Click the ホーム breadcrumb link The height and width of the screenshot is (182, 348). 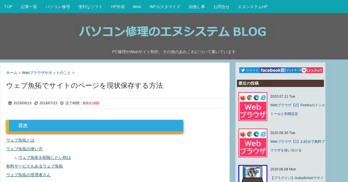[x=12, y=73]
